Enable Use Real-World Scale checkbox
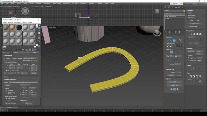This screenshot has width=207, height=116. 5,63
